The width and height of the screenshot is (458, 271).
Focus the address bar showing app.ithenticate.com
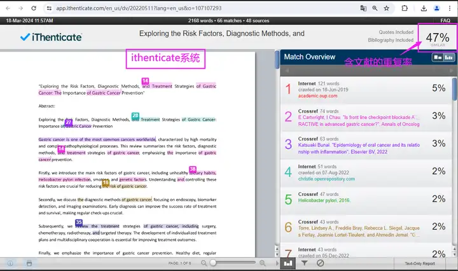[x=139, y=8]
